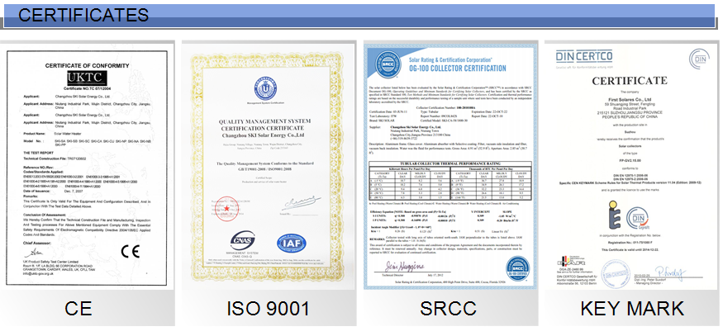Image resolution: width=723 pixels, height=336 pixels.
Task: Click the UKTC logo on the CE certificate
Action: click(x=87, y=78)
